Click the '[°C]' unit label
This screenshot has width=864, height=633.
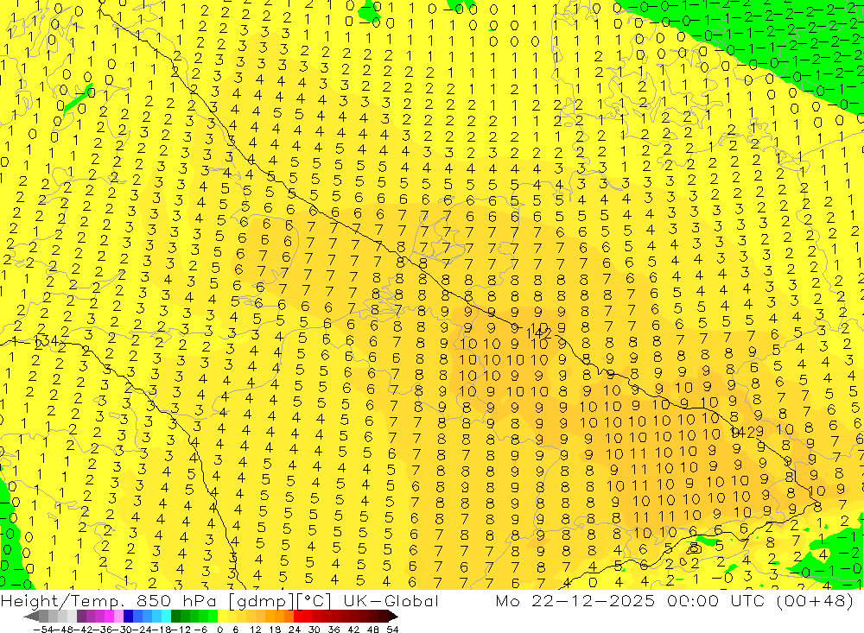coord(314,602)
